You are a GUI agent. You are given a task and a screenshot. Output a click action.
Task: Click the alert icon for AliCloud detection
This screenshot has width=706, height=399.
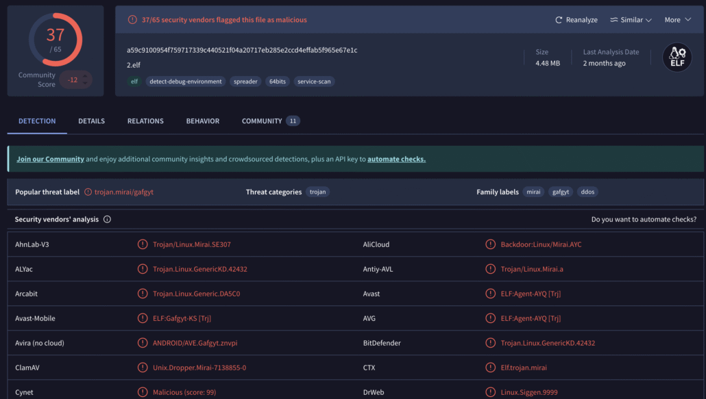(x=491, y=244)
